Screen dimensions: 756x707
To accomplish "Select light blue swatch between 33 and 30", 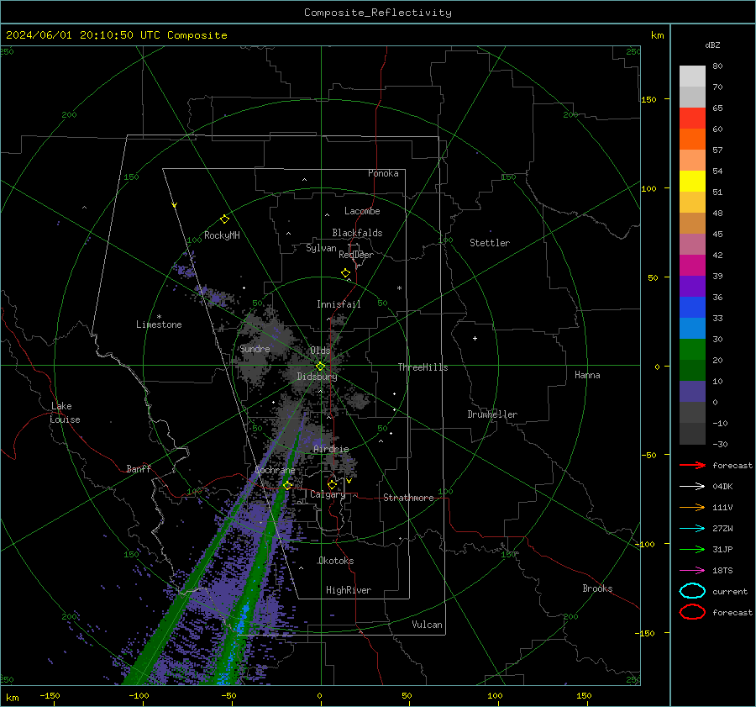I will [x=692, y=329].
